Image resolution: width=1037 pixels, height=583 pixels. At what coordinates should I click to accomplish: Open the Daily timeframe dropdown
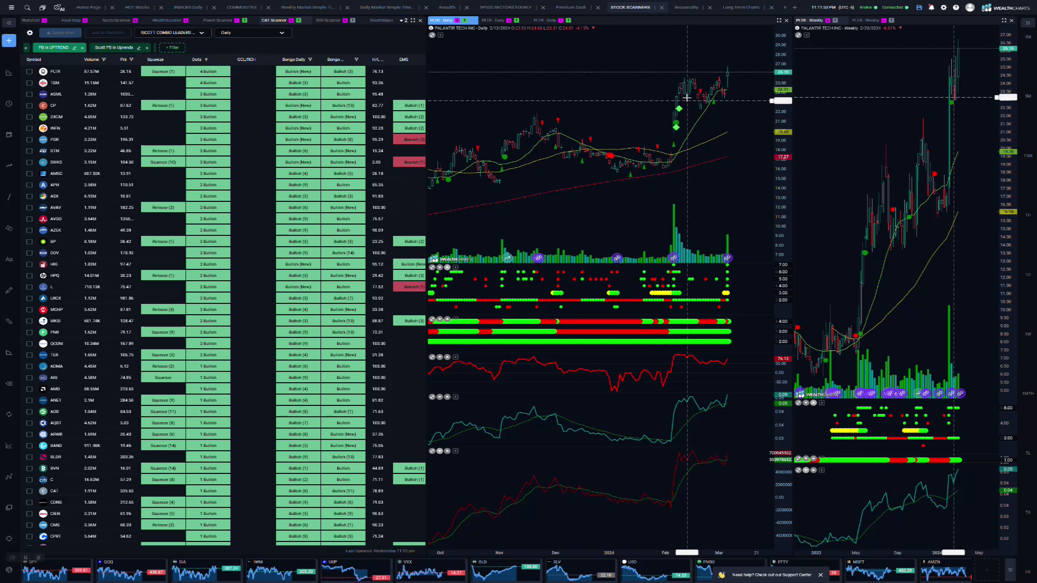pyautogui.click(x=253, y=33)
